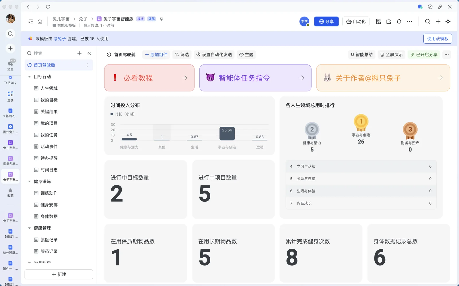Click the user avatar in left rail
459x286 pixels.
coord(10,19)
